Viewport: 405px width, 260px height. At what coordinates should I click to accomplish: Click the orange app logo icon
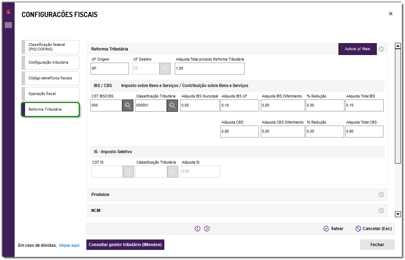pos(8,11)
